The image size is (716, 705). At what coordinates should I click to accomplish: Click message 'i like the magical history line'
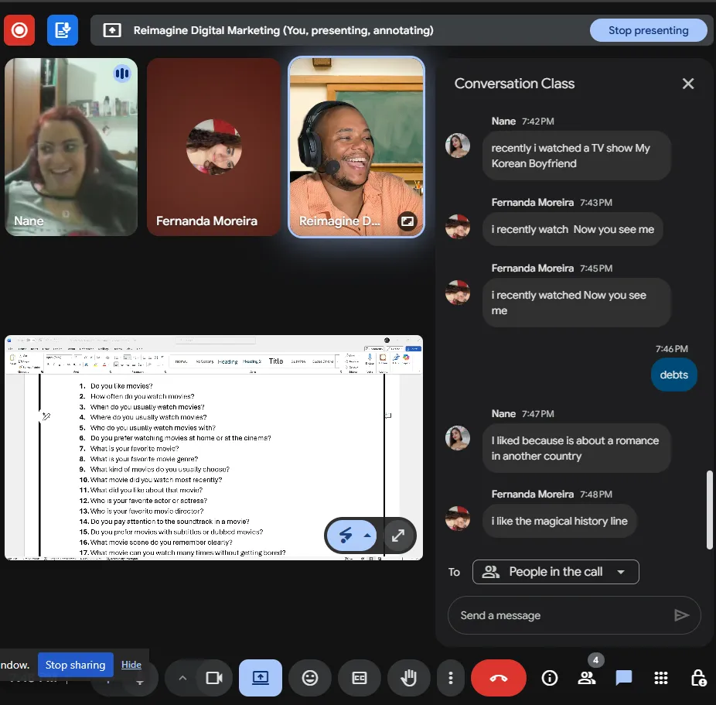(559, 521)
